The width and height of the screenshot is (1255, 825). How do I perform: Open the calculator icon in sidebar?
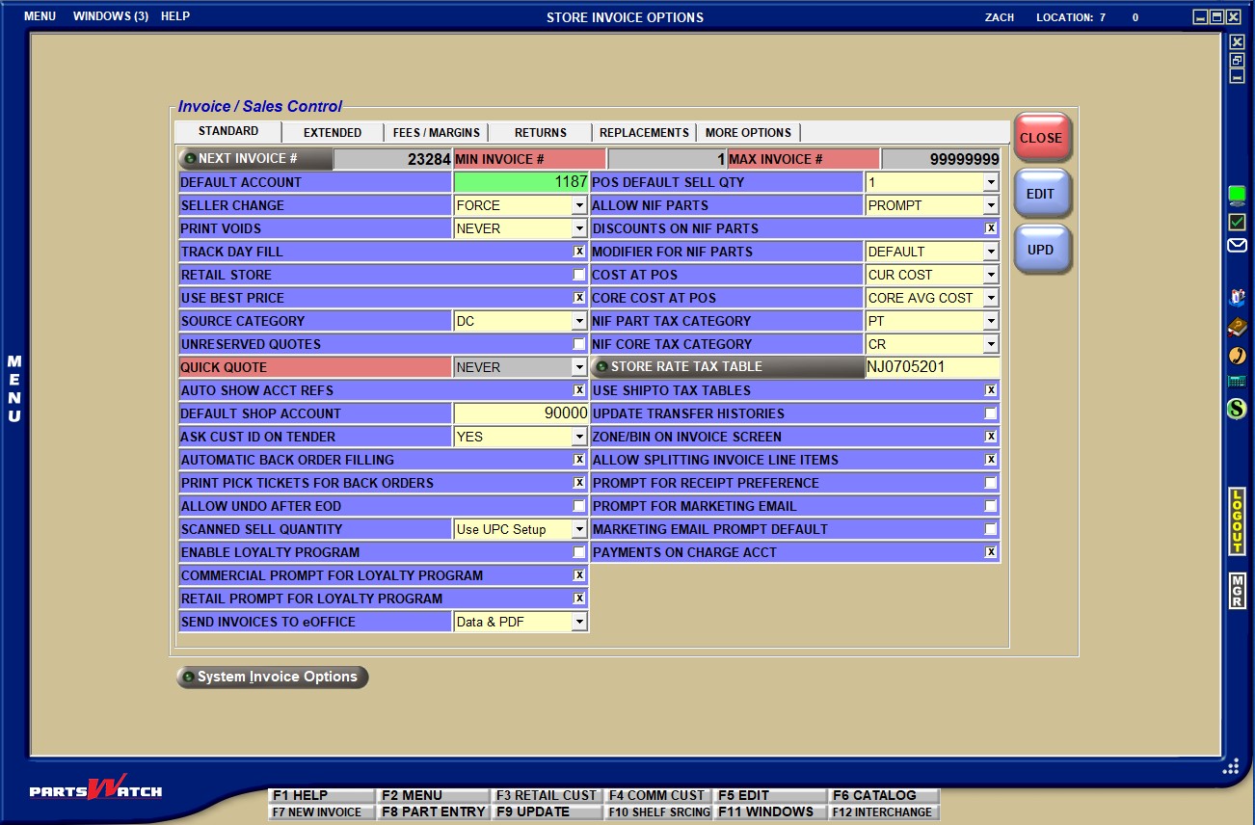coord(1237,382)
